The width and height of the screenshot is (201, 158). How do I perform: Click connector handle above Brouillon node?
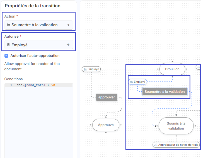[x=172, y=61]
